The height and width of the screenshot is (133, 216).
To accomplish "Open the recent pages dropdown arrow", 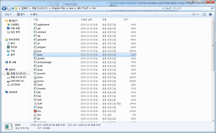I will [x=13, y=8].
